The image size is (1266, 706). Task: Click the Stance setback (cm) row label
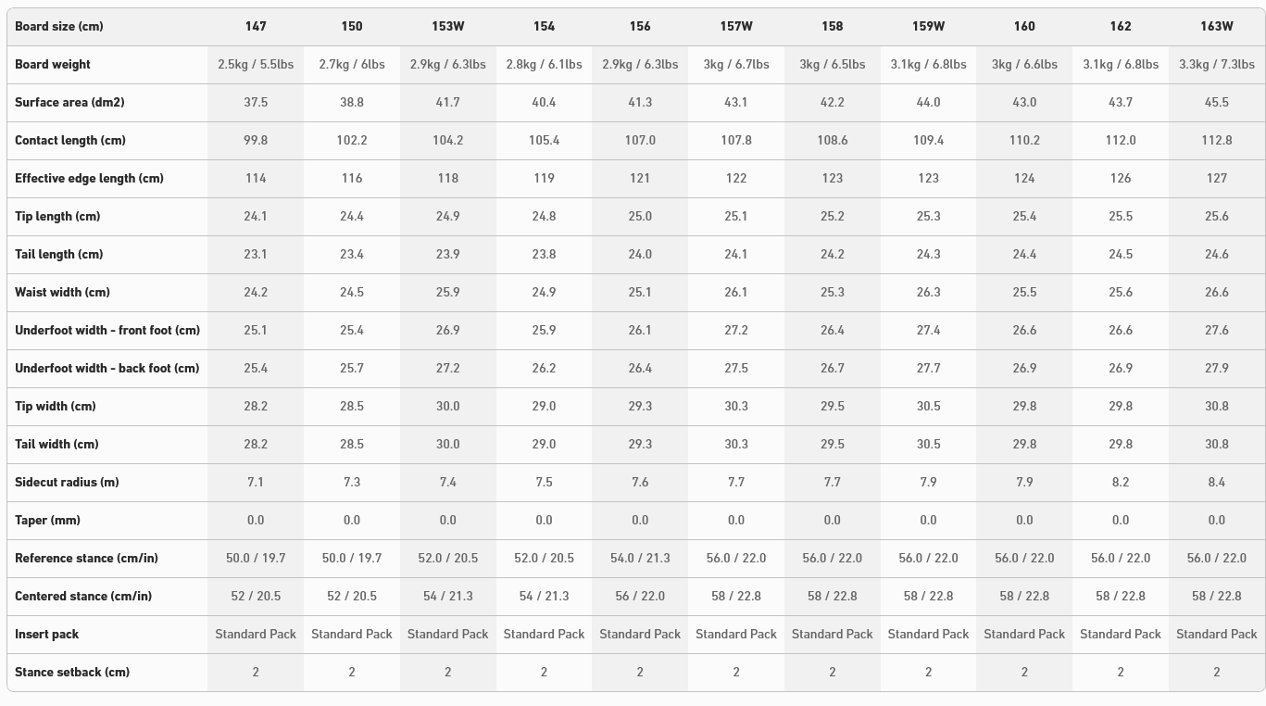72,672
